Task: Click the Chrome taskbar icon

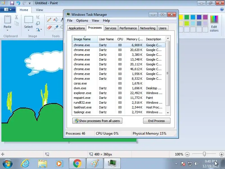Action: tap(77, 164)
